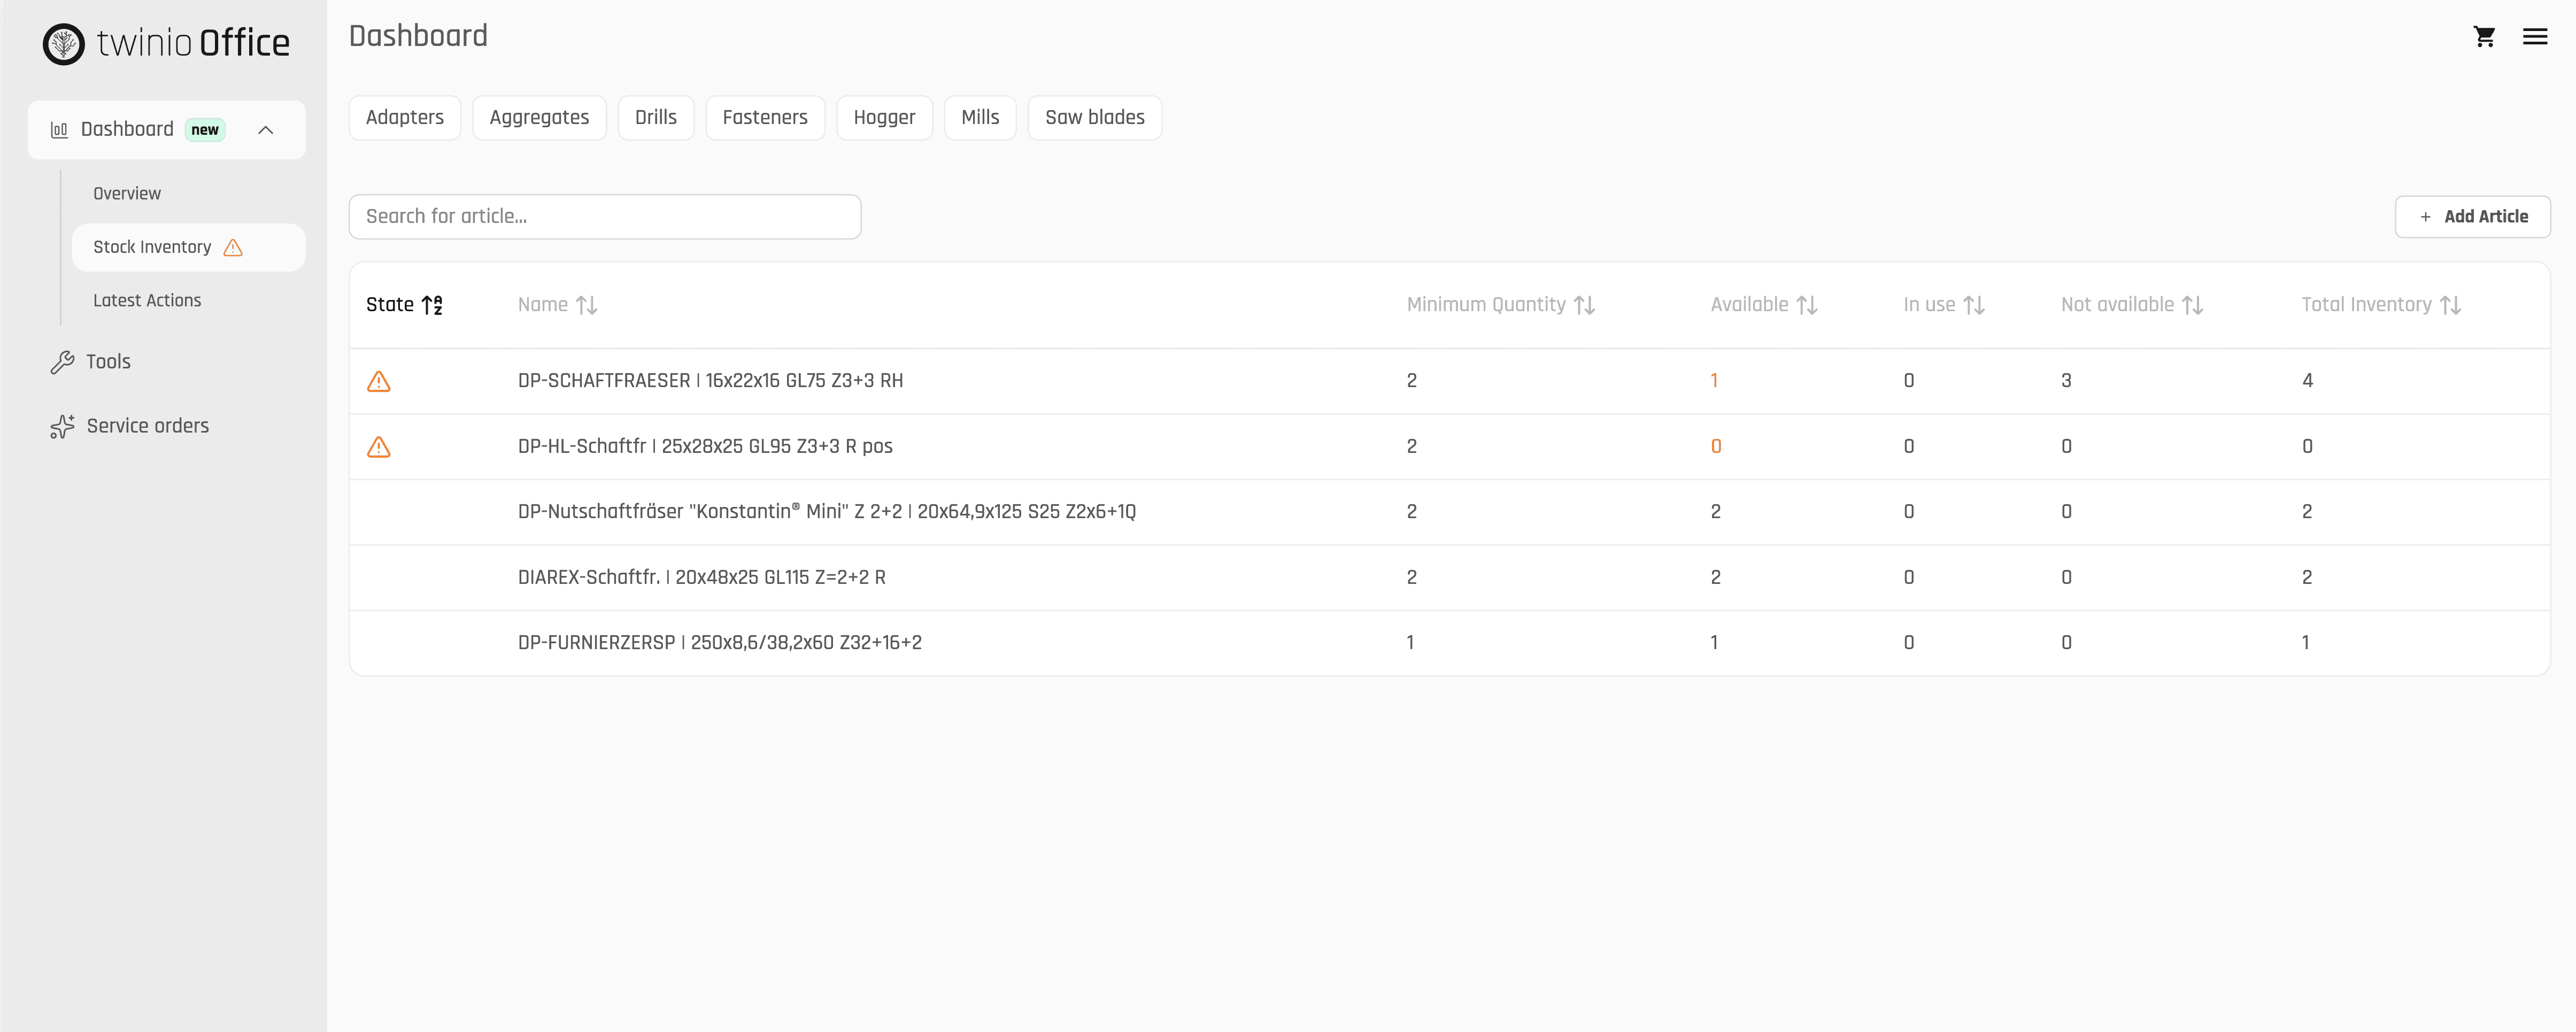Filter by Mills category
The height and width of the screenshot is (1032, 2576).
980,118
